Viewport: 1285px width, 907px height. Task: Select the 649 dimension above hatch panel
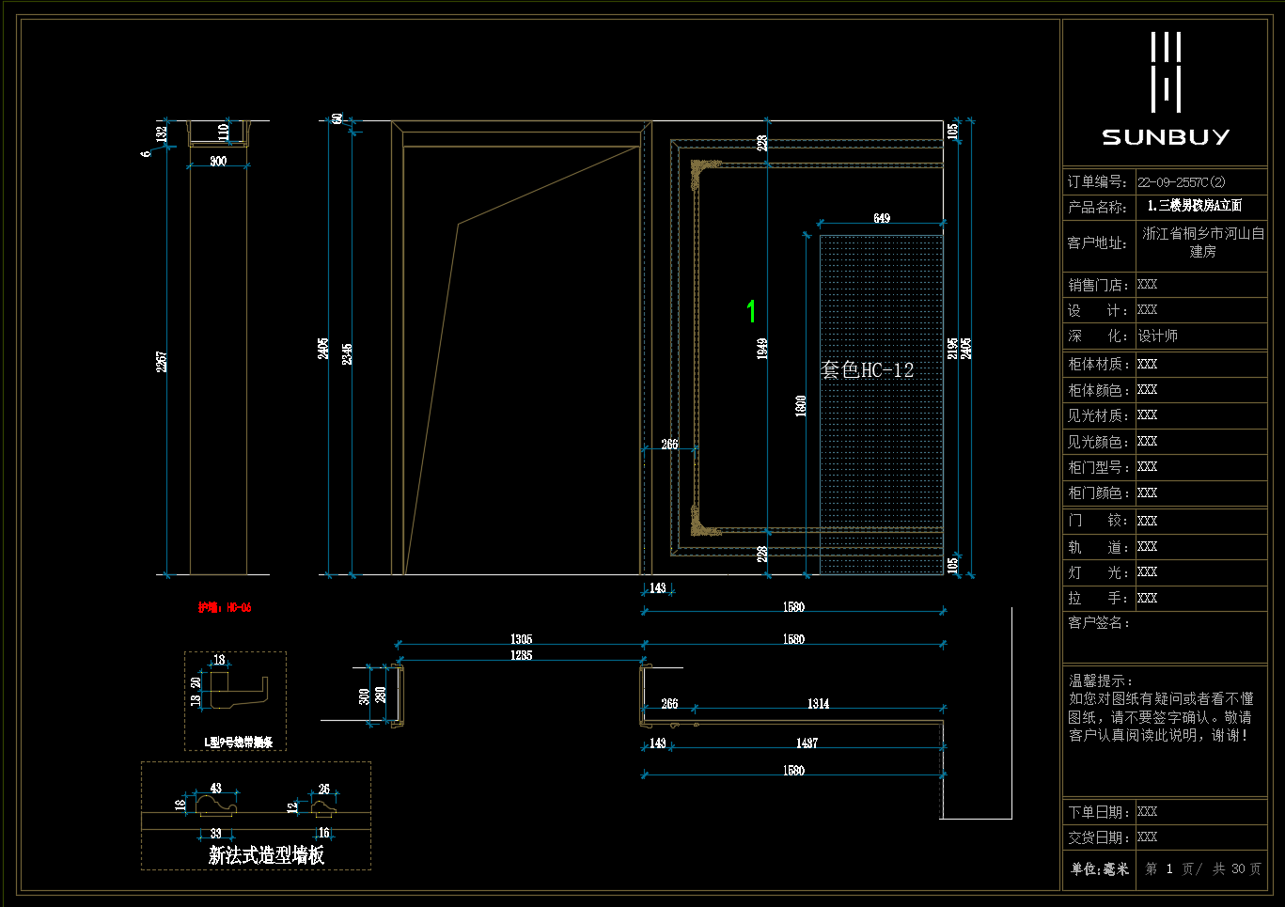click(881, 218)
